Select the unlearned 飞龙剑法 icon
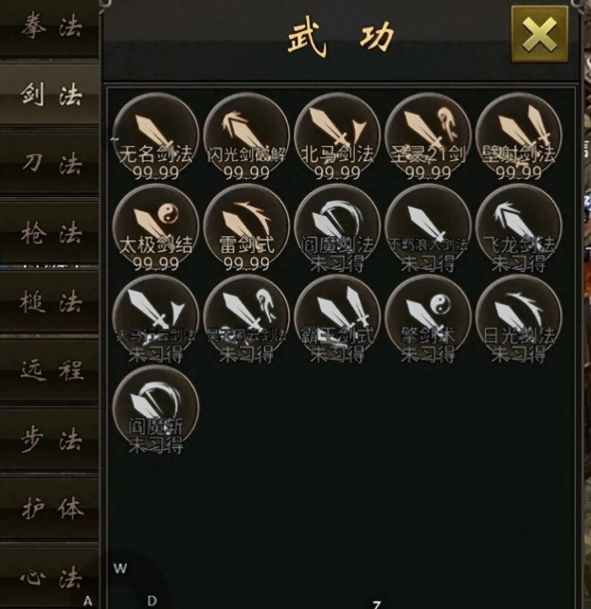Screen dimensions: 591x609 point(518,227)
